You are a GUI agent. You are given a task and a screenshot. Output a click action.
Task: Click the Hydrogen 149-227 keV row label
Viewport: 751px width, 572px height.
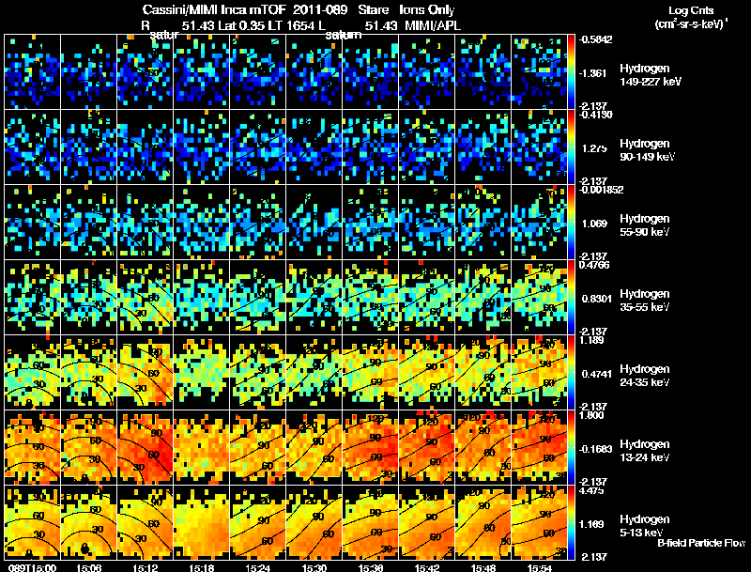click(650, 75)
